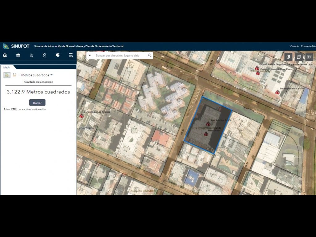
Task: Open the eraser-shaped toolbar tool
Action: click(57, 55)
